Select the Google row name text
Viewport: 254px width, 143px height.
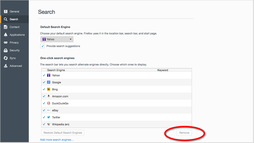57,82
